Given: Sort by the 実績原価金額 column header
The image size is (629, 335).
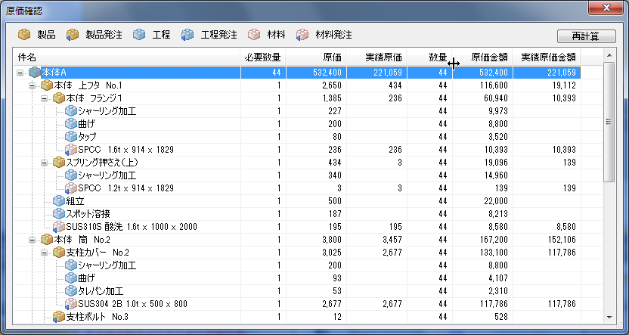Looking at the screenshot, I should pos(547,57).
